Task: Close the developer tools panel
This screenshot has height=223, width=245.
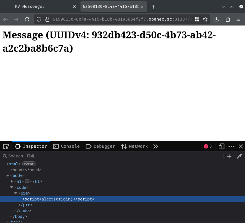Action: coord(241,146)
